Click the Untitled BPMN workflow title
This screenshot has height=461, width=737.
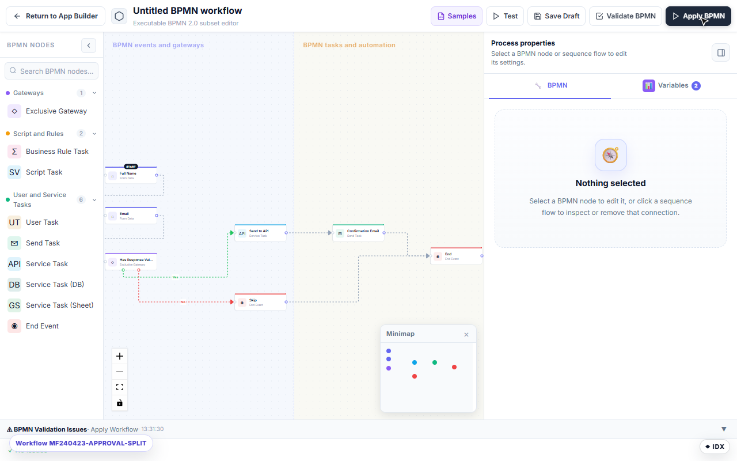[188, 10]
